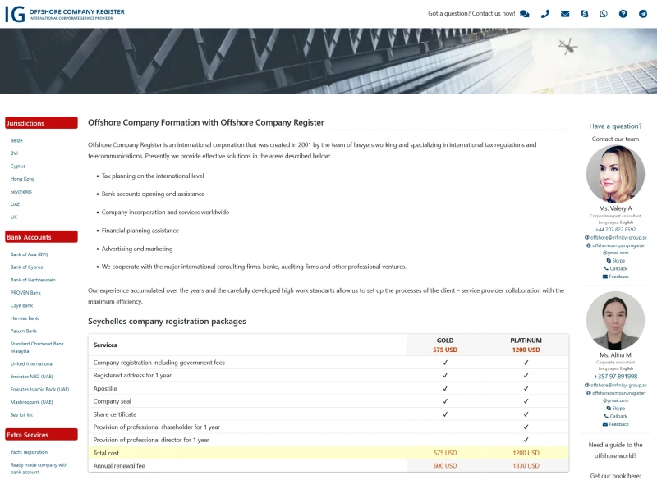Open the Extra Services section header

click(41, 435)
